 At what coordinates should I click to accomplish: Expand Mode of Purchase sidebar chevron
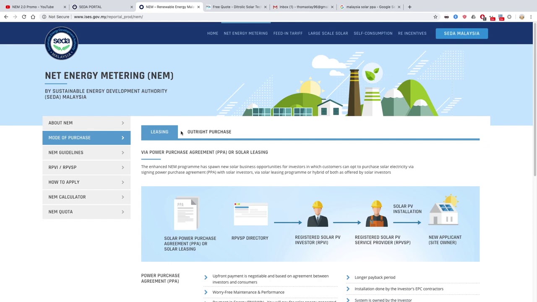(x=123, y=138)
